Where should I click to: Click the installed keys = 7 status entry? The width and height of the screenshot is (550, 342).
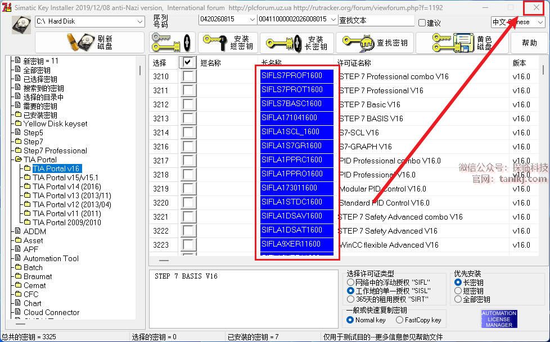253,337
